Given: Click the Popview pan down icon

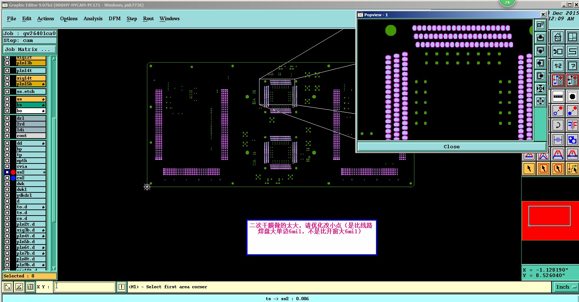Looking at the screenshot, I should tap(540, 50).
